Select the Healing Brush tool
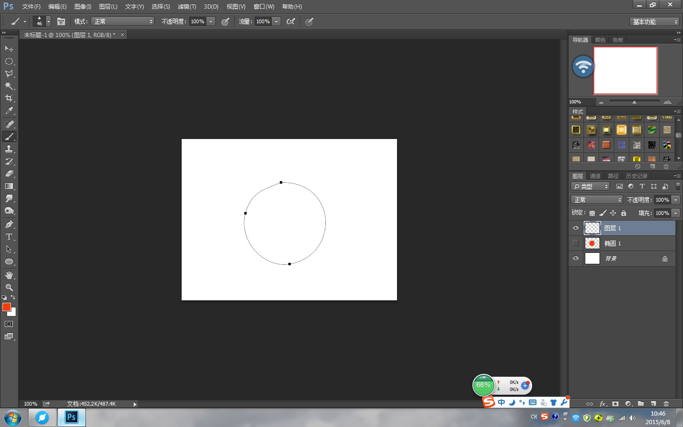The width and height of the screenshot is (683, 427). pyautogui.click(x=9, y=124)
